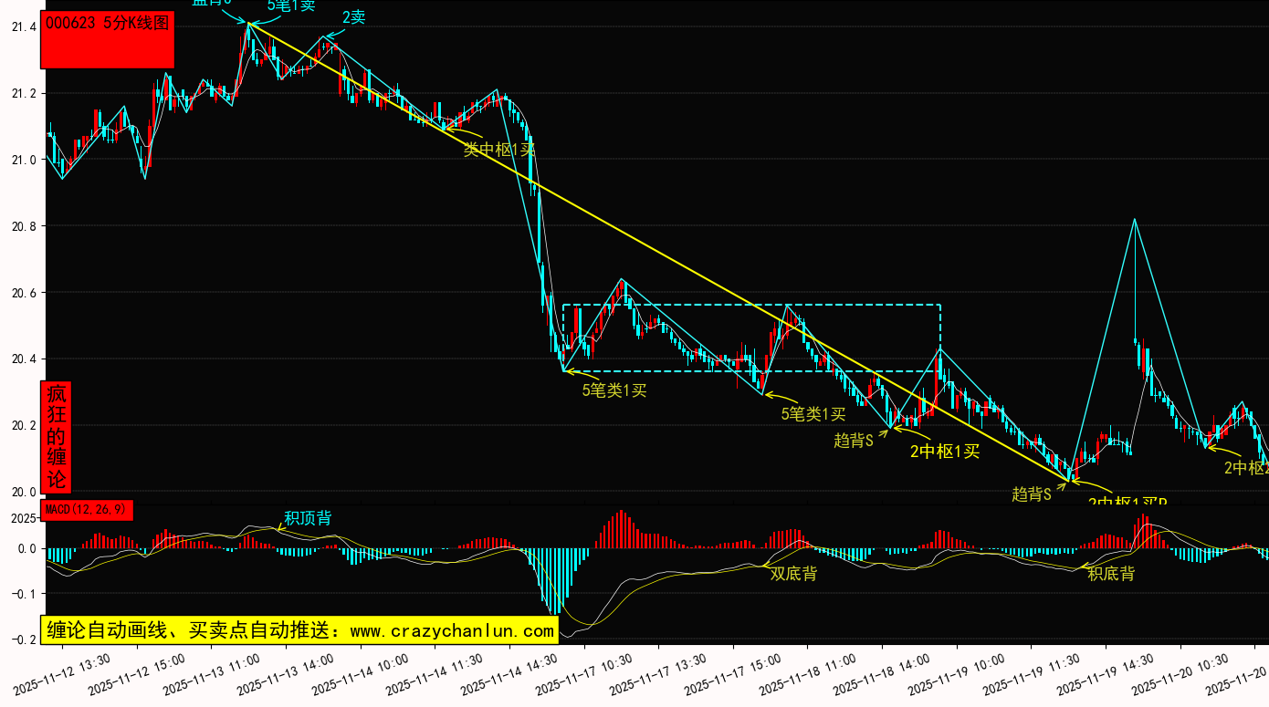This screenshot has height=707, width=1269.
Task: Click the 2卖 sell point annotation
Action: (x=353, y=17)
